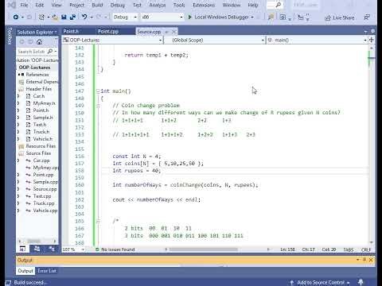The height and width of the screenshot is (286, 382).
Task: Pin the Source.cpp tab
Action: coord(166,32)
